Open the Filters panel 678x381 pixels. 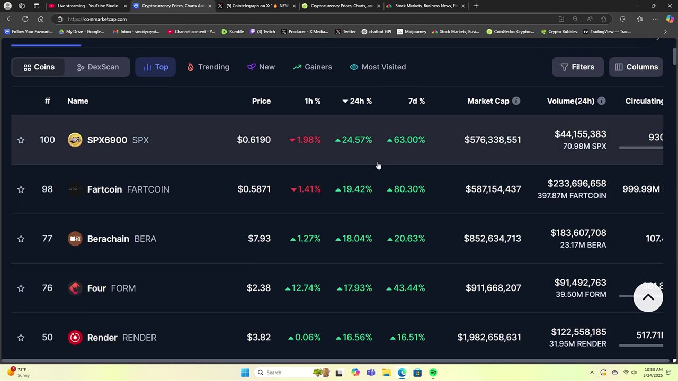point(577,67)
